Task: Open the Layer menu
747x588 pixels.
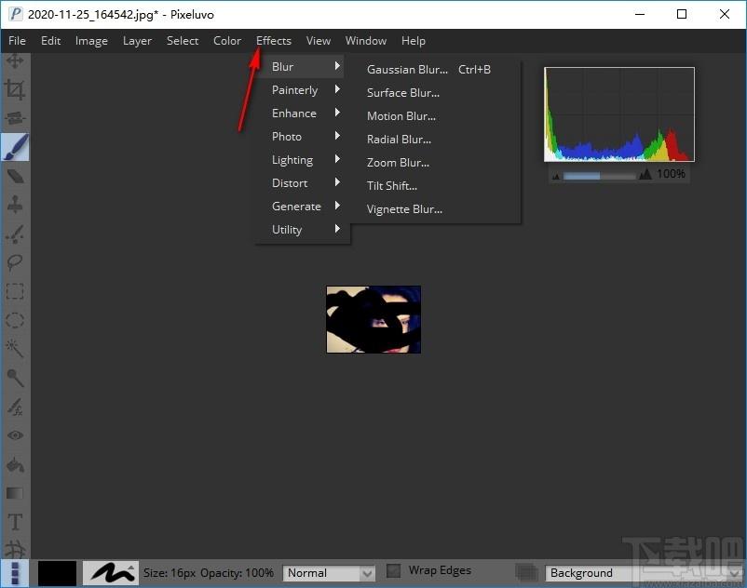Action: (137, 41)
